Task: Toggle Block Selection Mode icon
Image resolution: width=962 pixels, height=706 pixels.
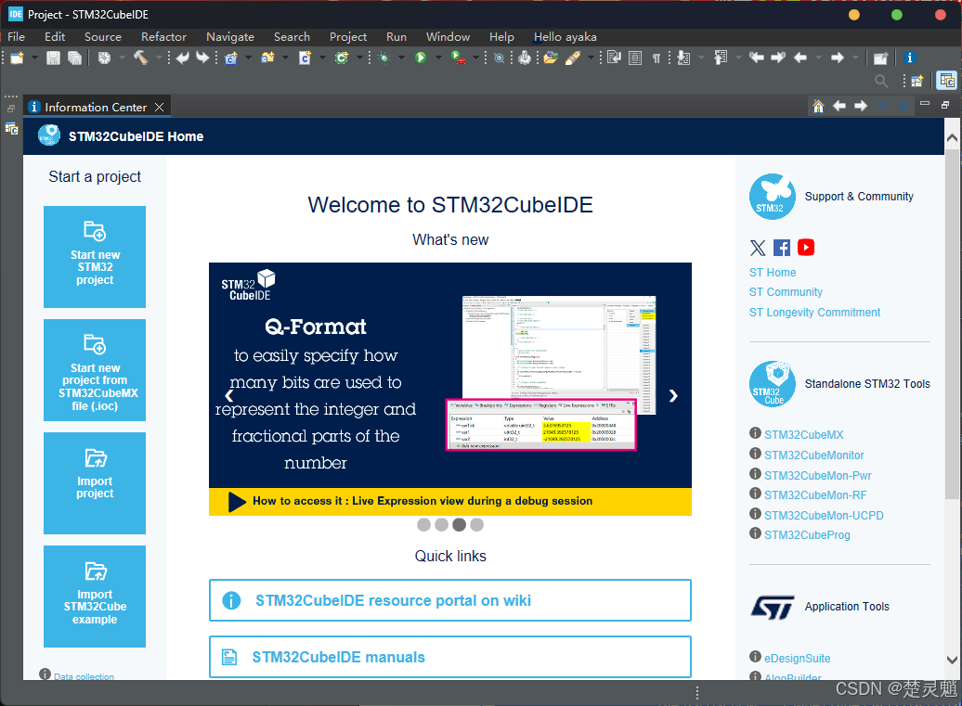Action: point(635,58)
